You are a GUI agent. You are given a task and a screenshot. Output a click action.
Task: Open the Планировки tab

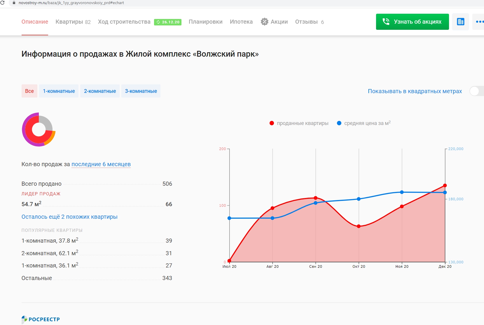tap(205, 22)
